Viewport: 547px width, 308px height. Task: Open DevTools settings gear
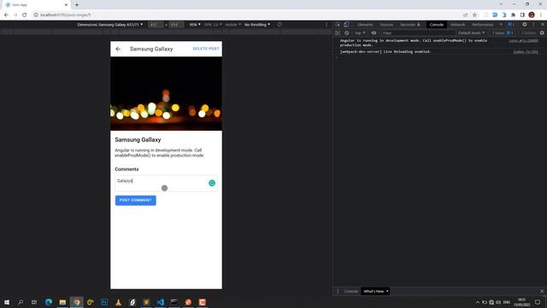point(524,25)
